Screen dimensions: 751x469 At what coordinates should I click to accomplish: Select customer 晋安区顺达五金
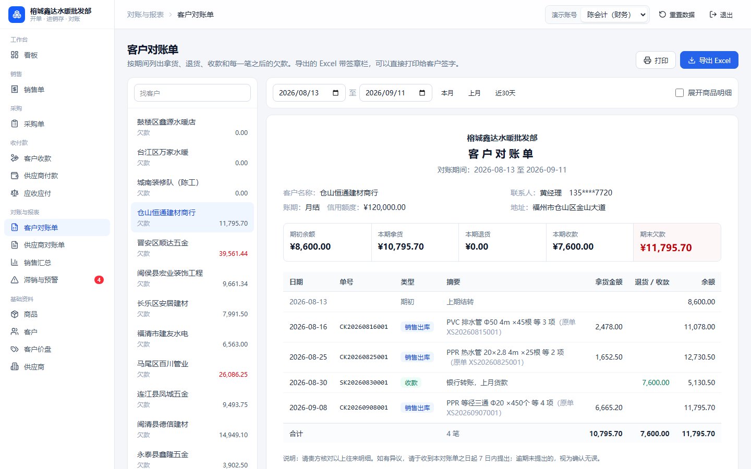click(192, 248)
